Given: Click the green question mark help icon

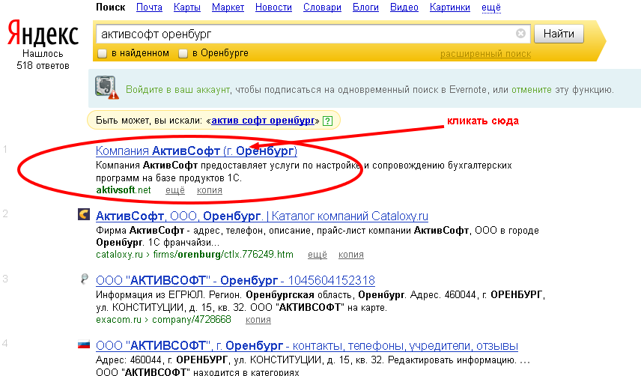Looking at the screenshot, I should pos(327,121).
